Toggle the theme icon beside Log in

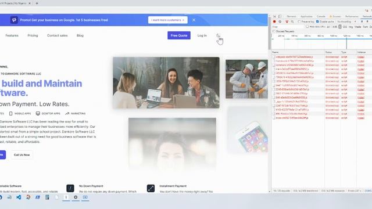pos(219,35)
